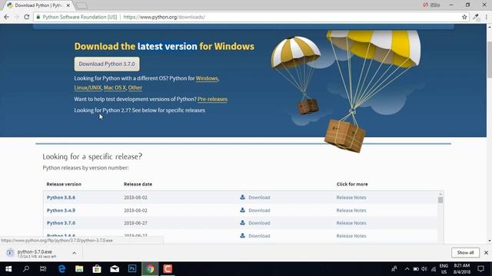Follow the Other OS link
Image resolution: width=492 pixels, height=276 pixels.
click(135, 87)
